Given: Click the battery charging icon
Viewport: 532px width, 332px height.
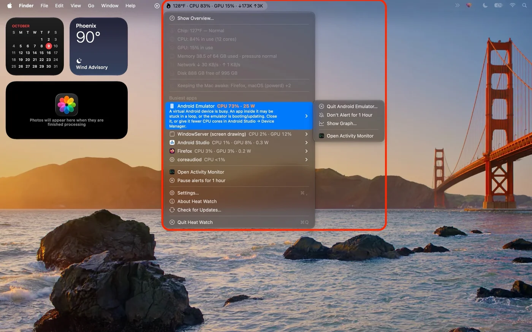Looking at the screenshot, I should (498, 6).
